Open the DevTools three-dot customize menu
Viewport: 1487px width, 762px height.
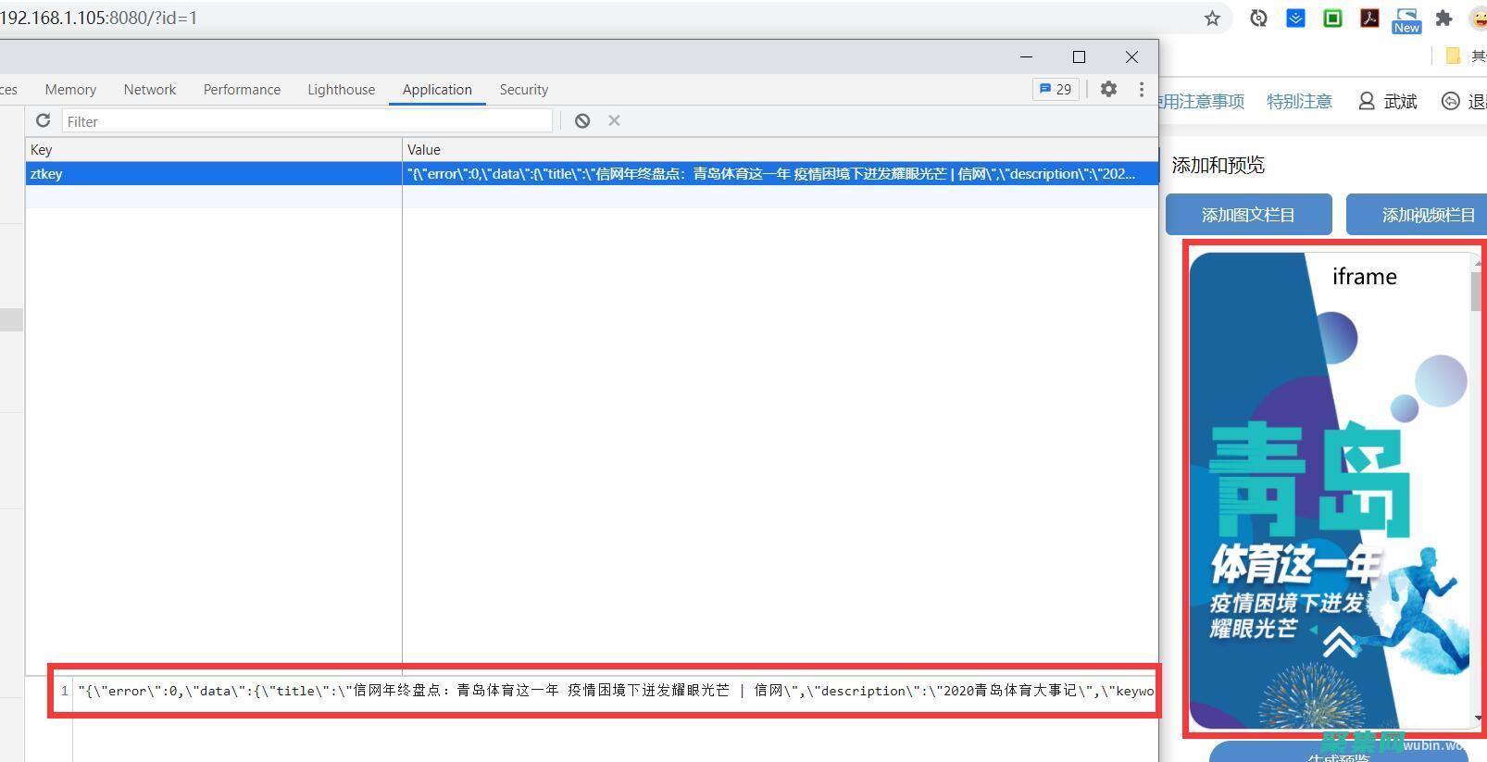pyautogui.click(x=1141, y=89)
